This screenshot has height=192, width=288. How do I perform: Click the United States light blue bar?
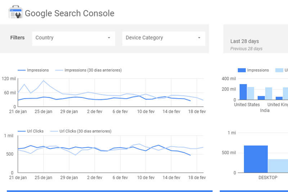pos(251,94)
